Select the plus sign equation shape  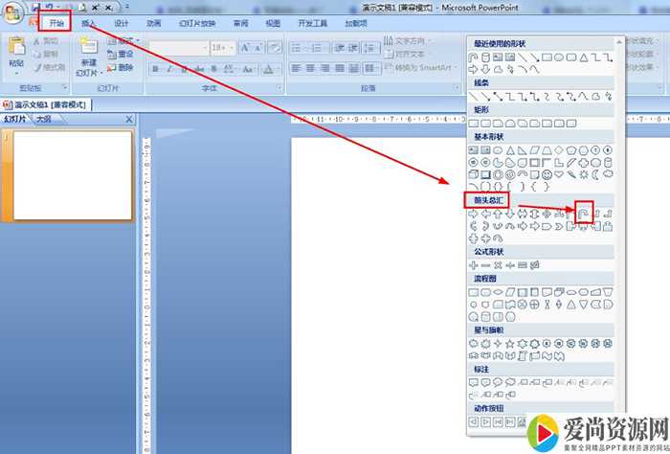pos(473,264)
